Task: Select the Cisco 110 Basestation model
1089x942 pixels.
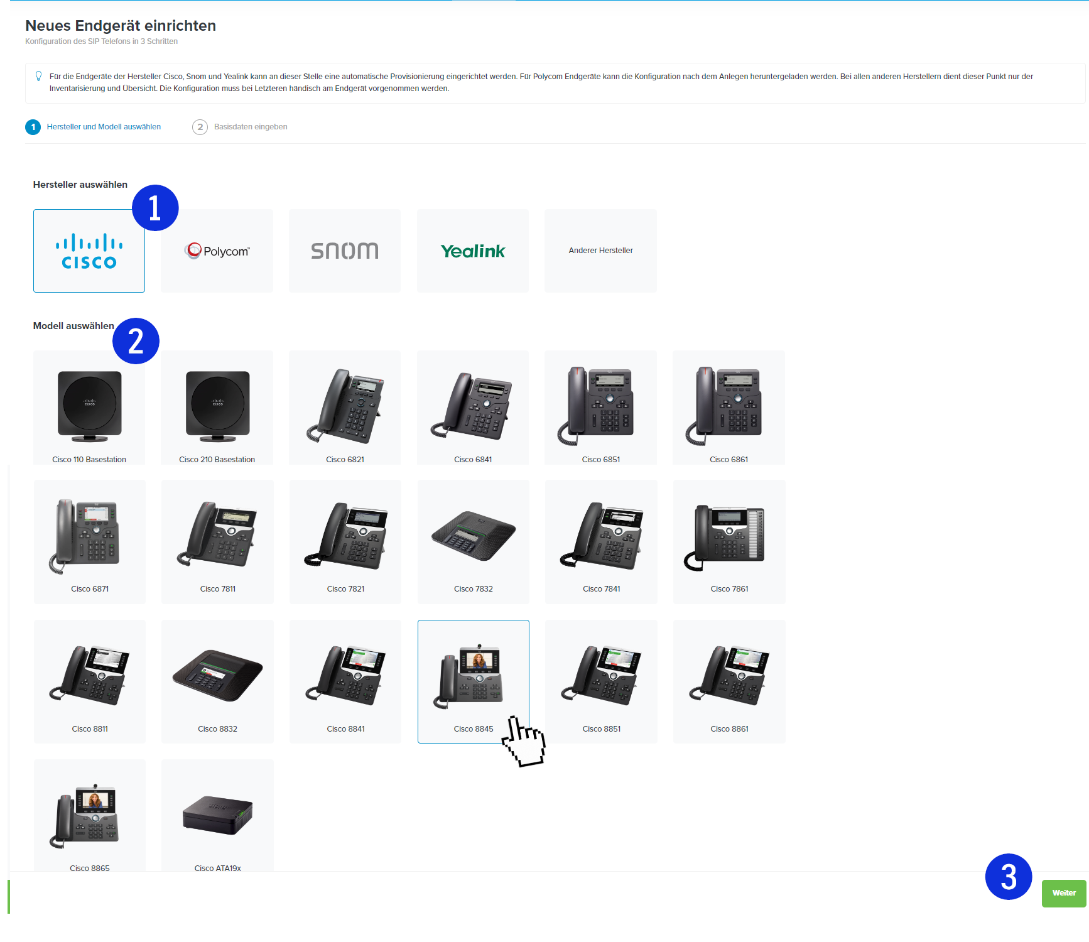Action: [x=89, y=408]
